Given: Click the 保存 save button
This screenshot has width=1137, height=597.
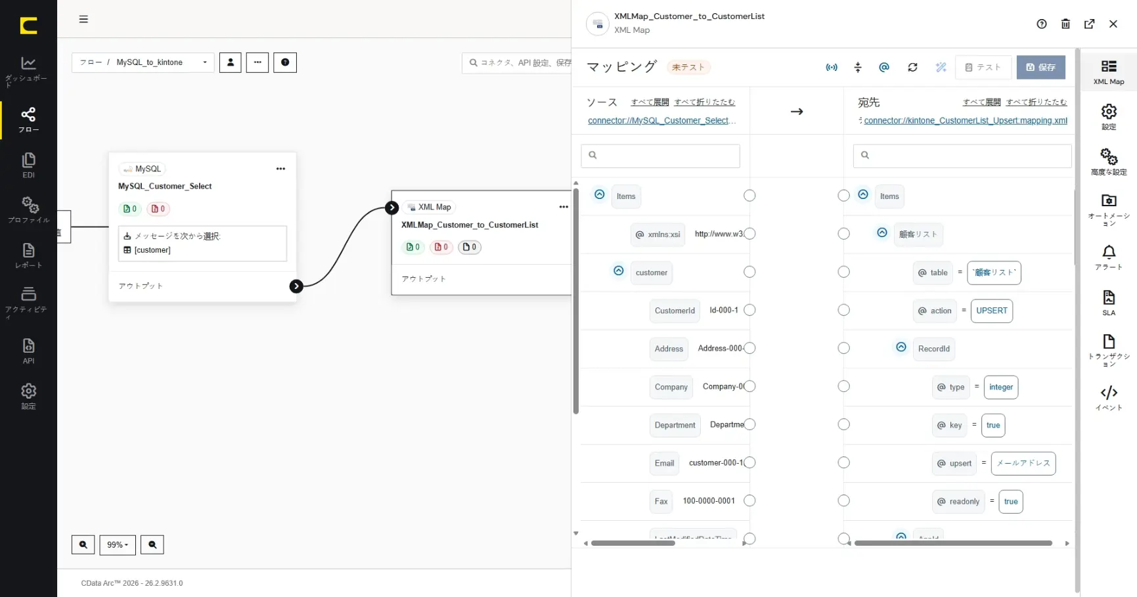Looking at the screenshot, I should [x=1040, y=67].
